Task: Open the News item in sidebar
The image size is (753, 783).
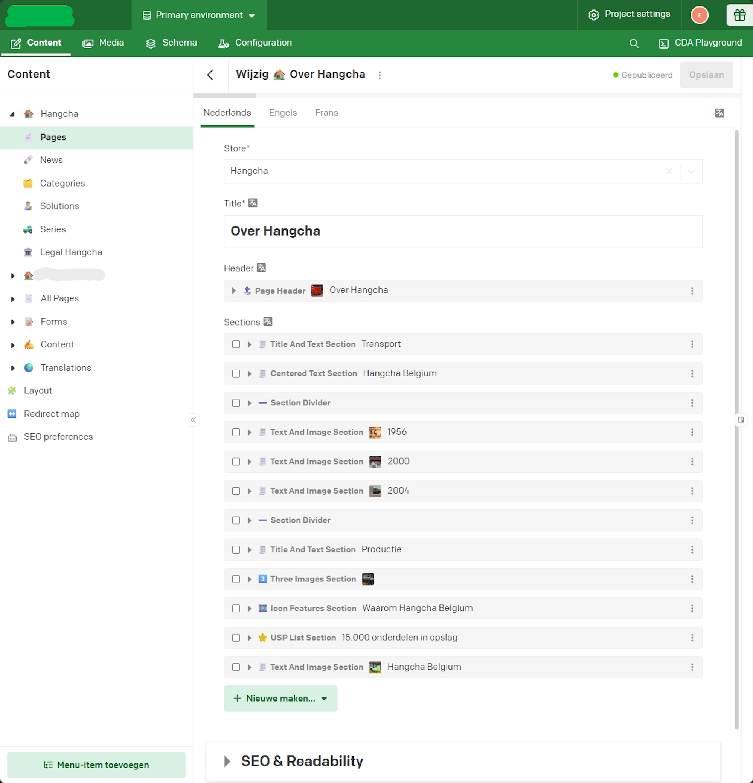Action: click(x=52, y=160)
